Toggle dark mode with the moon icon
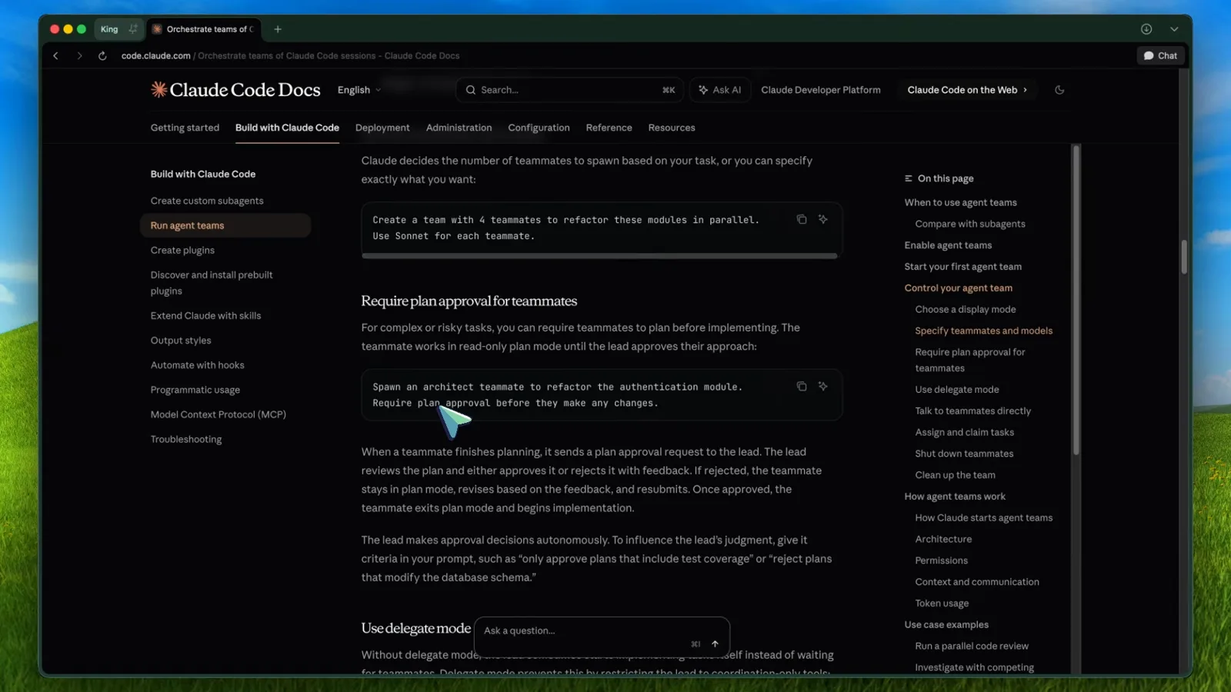Screen dimensions: 1231x692 1059,90
